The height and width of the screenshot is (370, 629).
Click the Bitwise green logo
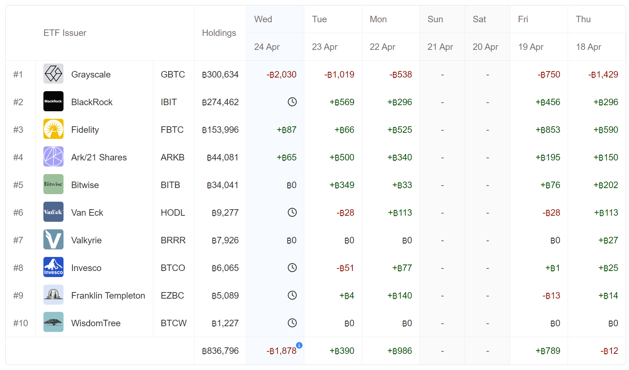[53, 184]
